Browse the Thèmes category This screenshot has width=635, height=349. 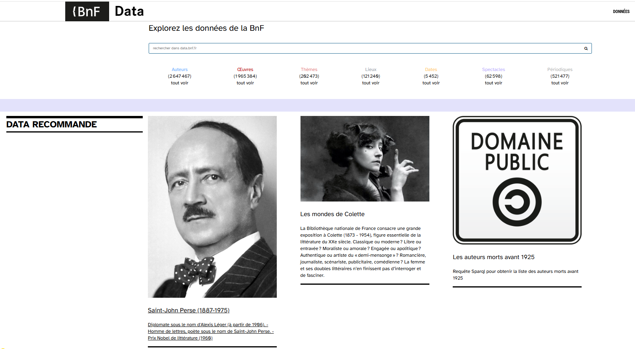click(309, 69)
